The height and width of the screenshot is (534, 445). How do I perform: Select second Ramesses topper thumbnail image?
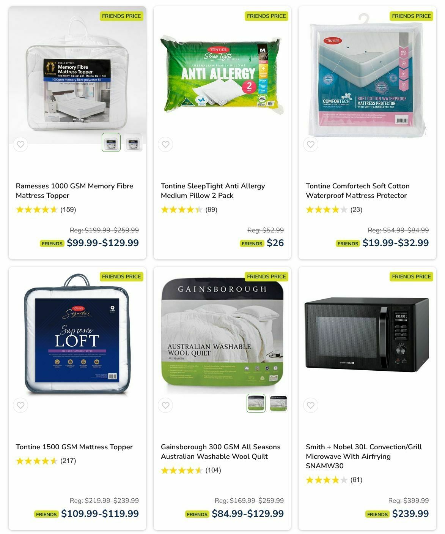pos(133,142)
